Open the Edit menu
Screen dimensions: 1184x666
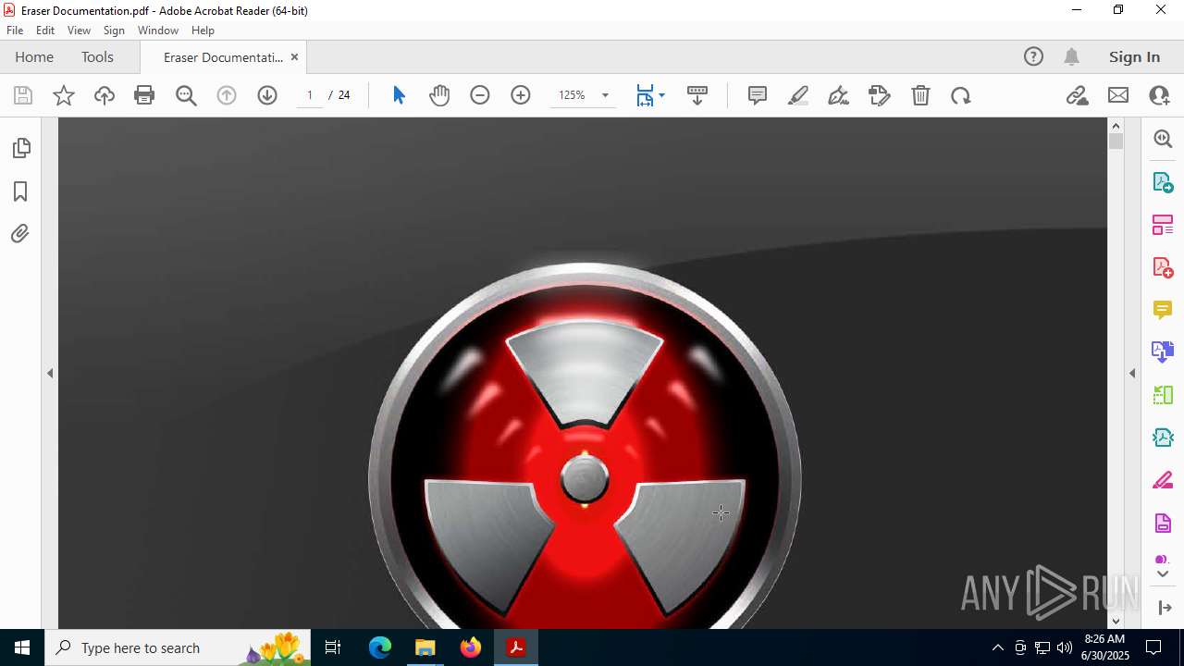(45, 31)
